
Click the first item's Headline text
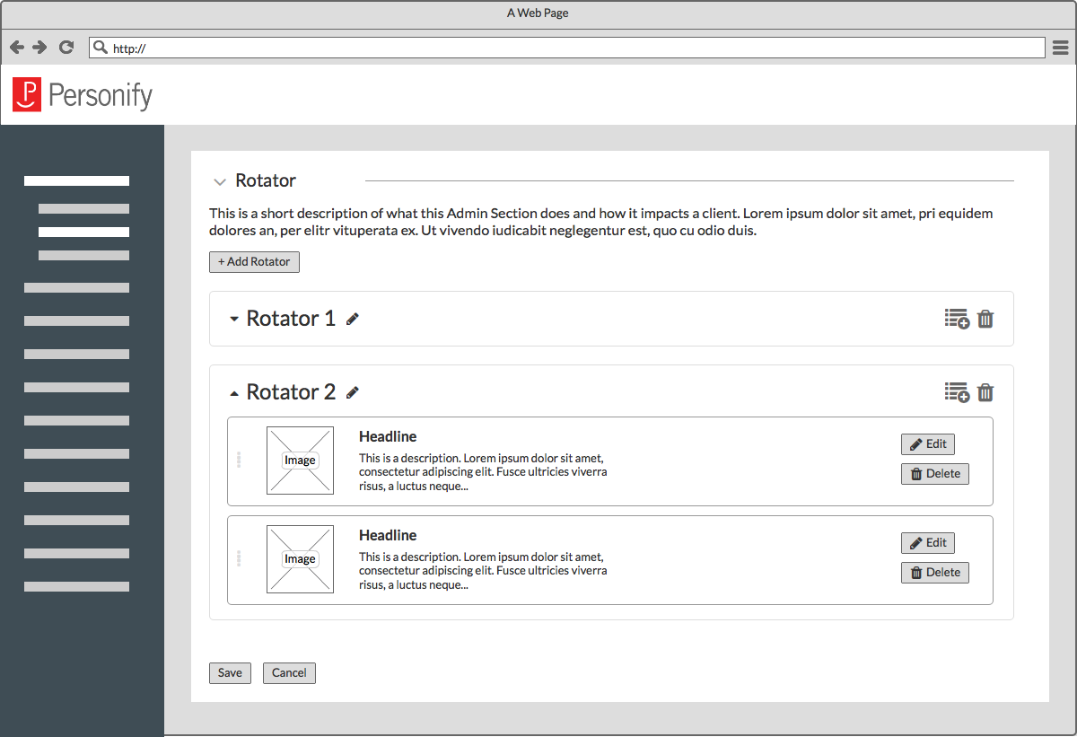pyautogui.click(x=388, y=437)
